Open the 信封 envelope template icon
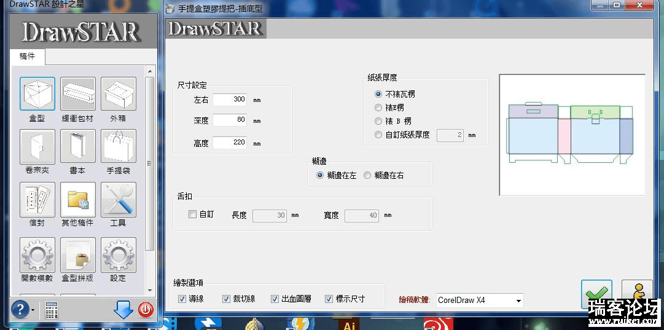The width and height of the screenshot is (664, 330). [x=37, y=199]
